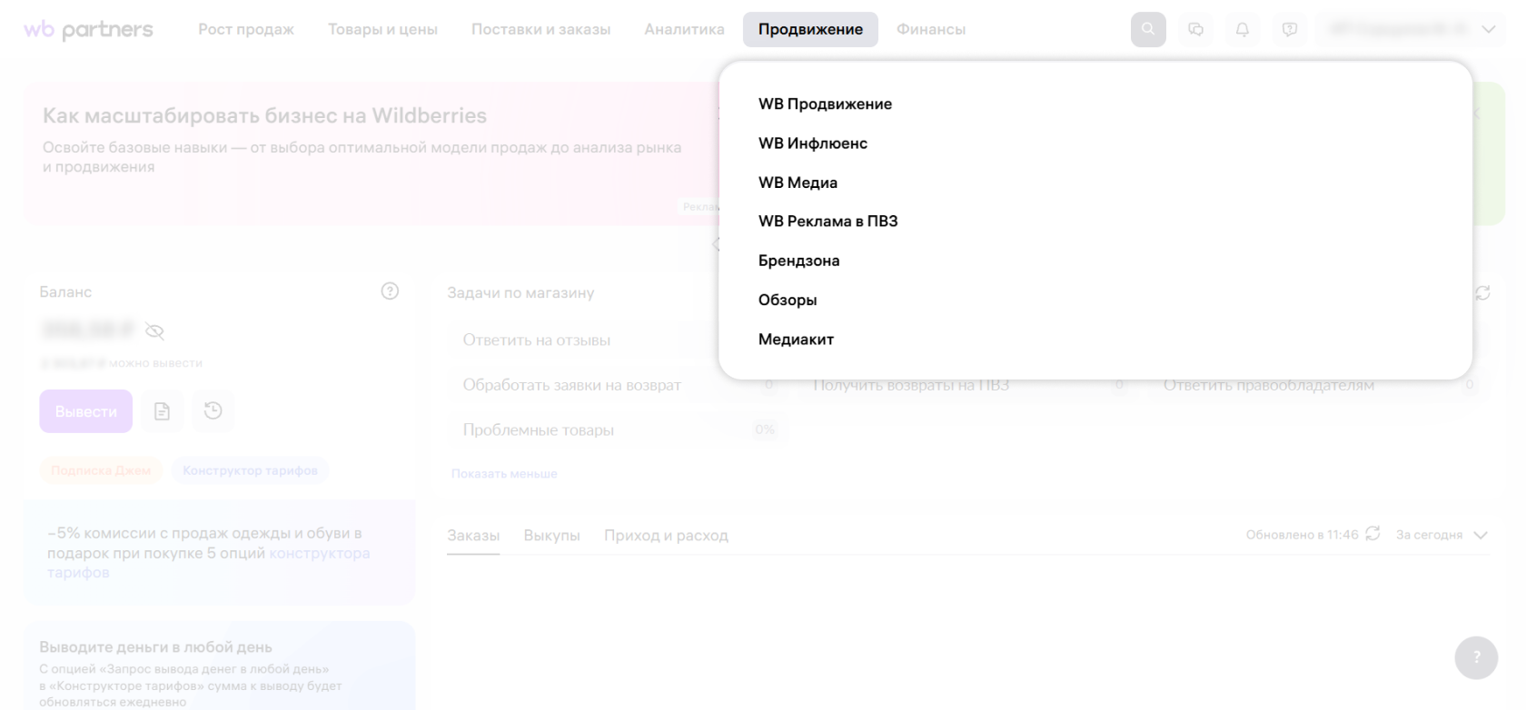Open the Обработать заявки на возврат task

pos(618,385)
